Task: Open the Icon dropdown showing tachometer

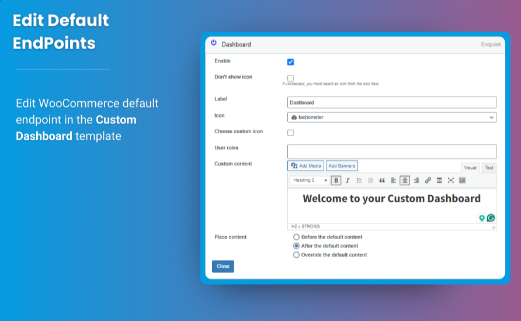Action: coord(392,118)
